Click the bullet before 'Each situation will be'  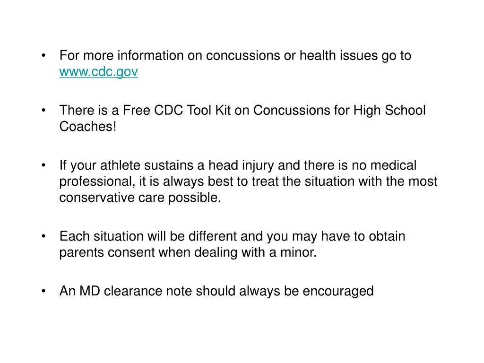(x=43, y=236)
